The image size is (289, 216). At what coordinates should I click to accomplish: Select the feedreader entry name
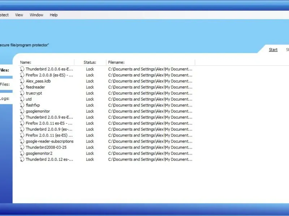coord(35,87)
